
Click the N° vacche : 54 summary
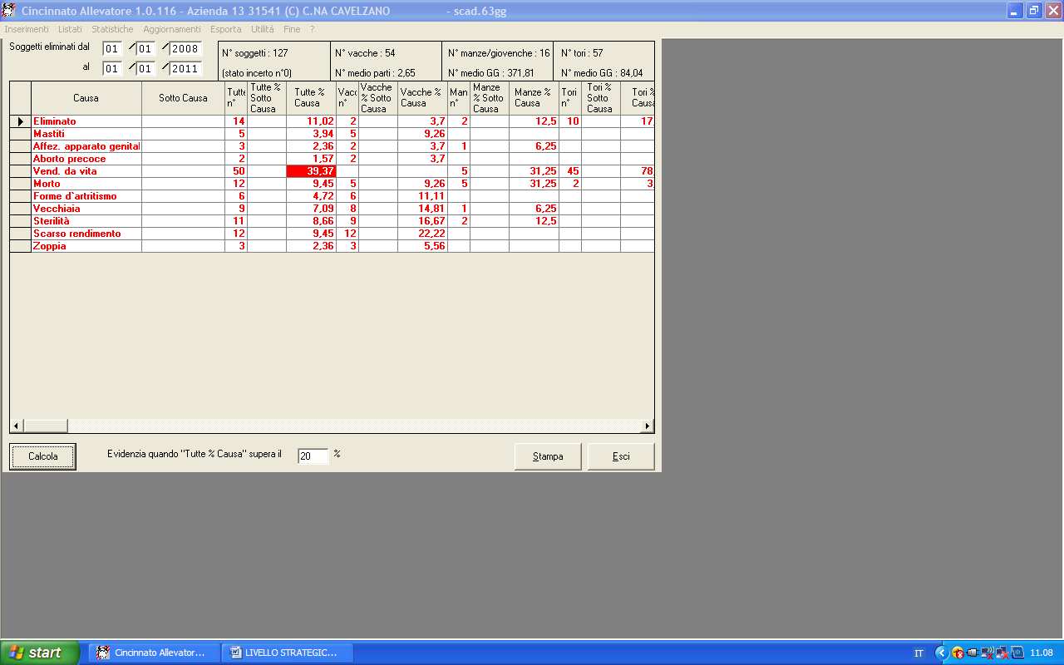[365, 53]
